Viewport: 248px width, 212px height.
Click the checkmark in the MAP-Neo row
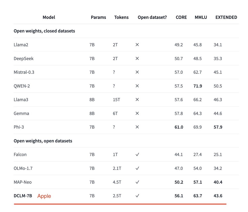(137, 182)
